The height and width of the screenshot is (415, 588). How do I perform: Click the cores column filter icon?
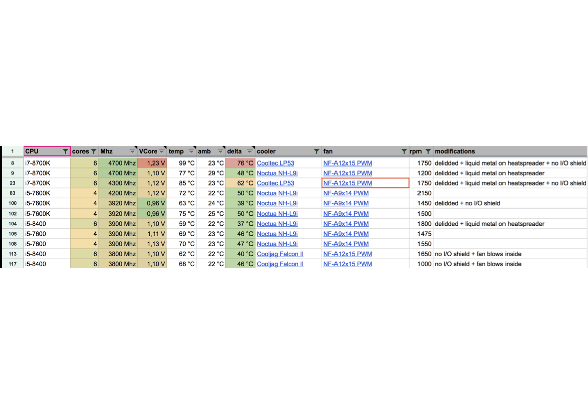[x=93, y=151]
